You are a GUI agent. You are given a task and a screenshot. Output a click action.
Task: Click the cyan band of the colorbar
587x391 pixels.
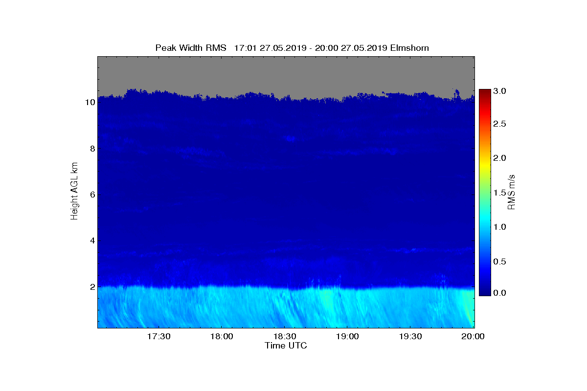pos(485,219)
